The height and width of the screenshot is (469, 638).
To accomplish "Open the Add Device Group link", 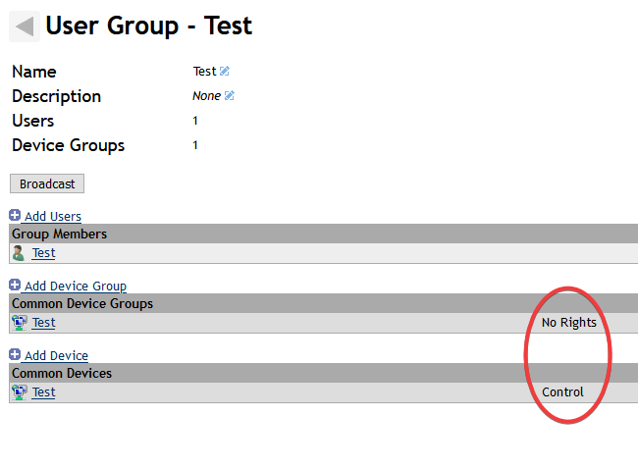I will click(x=76, y=286).
